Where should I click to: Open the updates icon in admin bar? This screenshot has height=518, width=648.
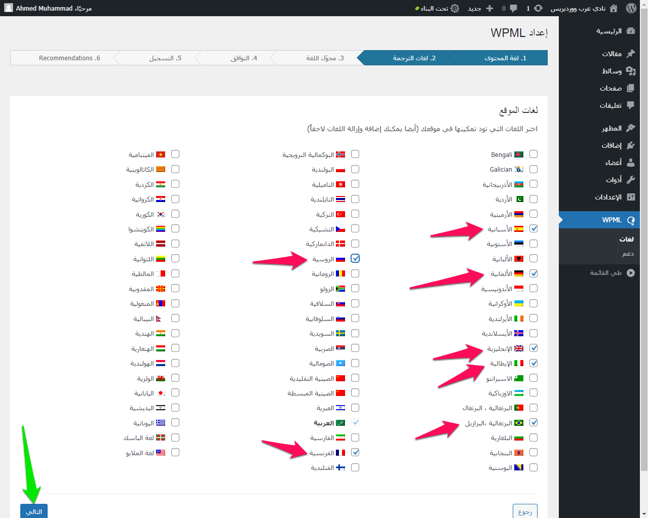538,8
